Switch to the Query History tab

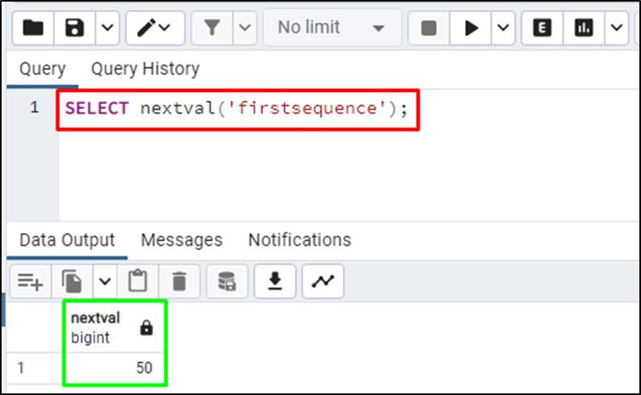tap(145, 69)
